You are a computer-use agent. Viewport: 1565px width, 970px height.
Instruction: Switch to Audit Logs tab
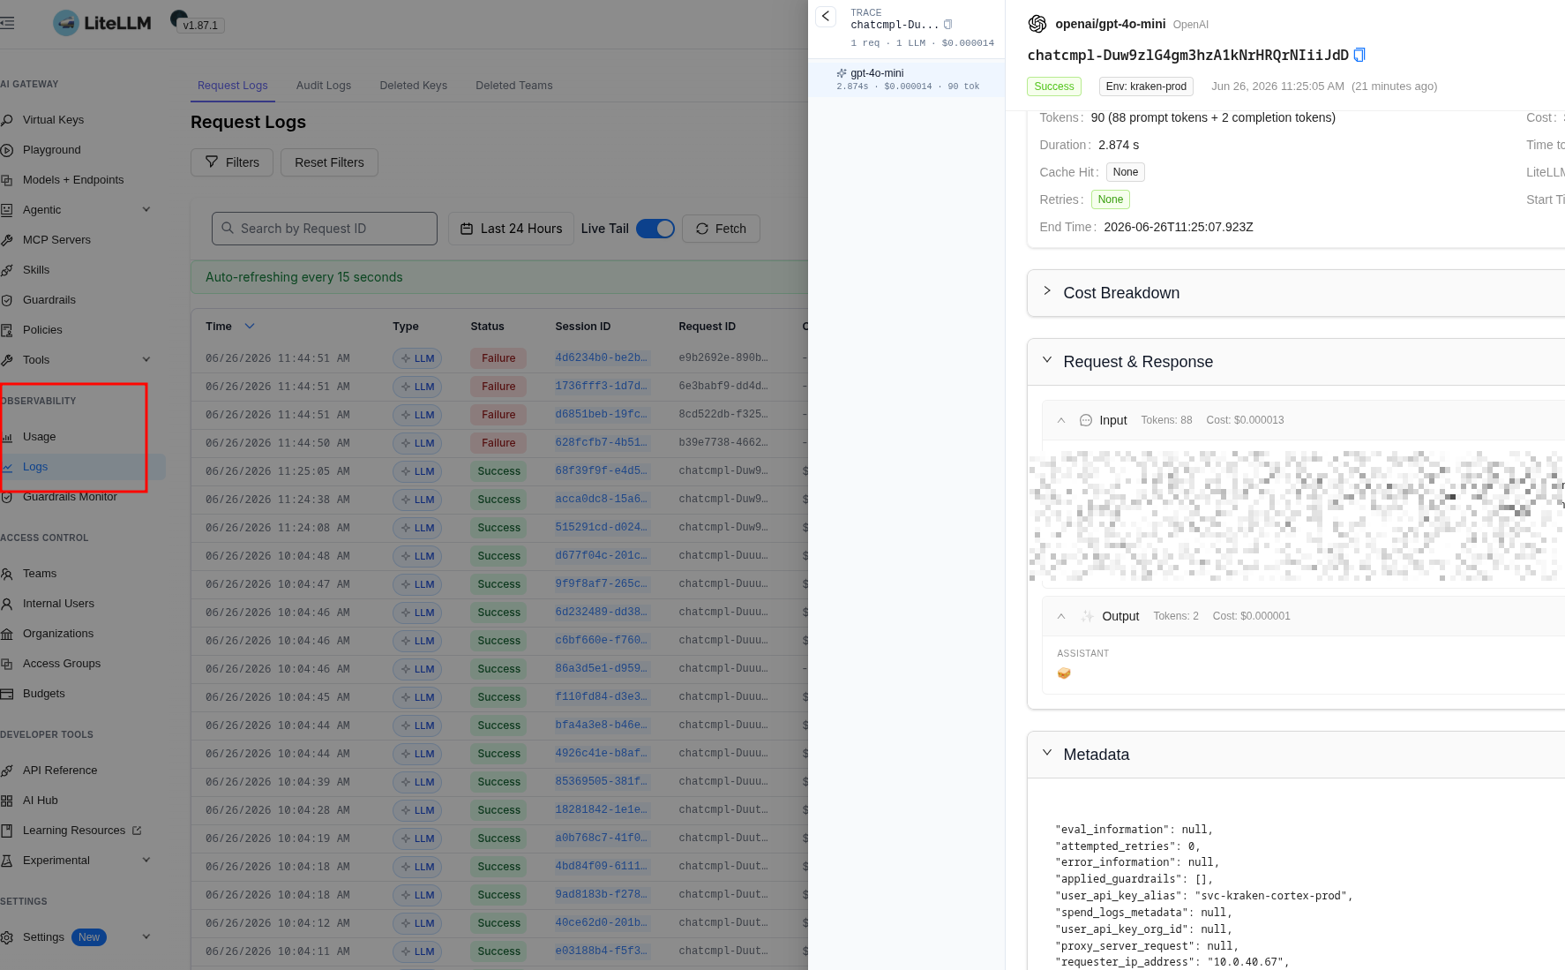point(324,86)
